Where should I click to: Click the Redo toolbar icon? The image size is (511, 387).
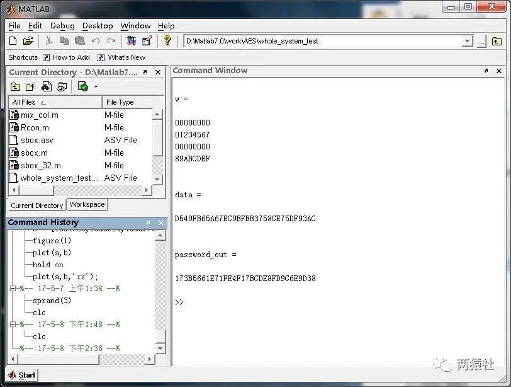click(x=111, y=41)
